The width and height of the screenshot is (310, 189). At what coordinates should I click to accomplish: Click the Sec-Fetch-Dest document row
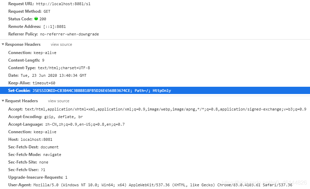click(x=33, y=147)
